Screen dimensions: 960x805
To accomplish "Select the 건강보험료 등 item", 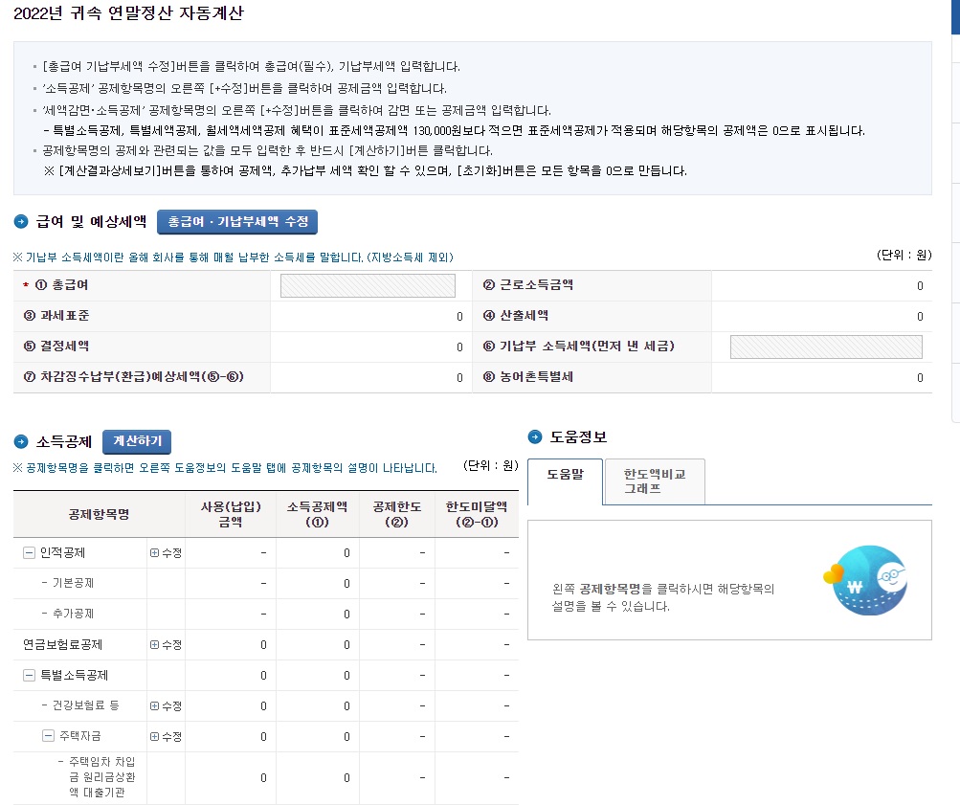I will pyautogui.click(x=86, y=705).
